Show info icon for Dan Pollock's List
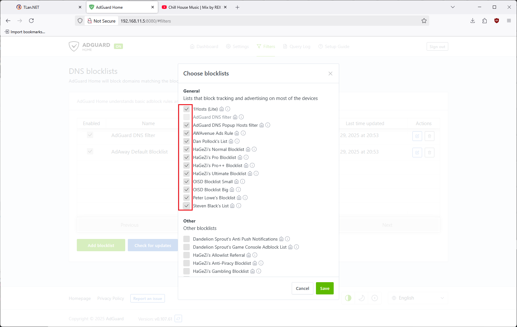The height and width of the screenshot is (327, 517). coord(237,141)
